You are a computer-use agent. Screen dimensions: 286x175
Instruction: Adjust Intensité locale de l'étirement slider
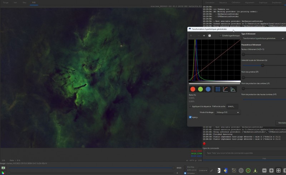(262, 65)
